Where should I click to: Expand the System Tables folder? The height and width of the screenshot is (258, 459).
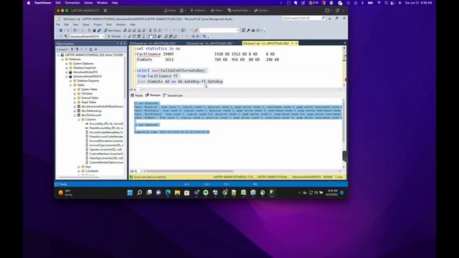75,89
